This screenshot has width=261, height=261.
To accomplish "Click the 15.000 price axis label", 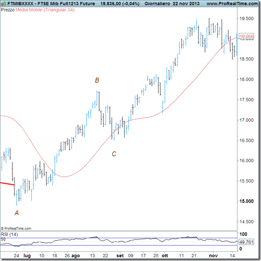I will click(246, 201).
